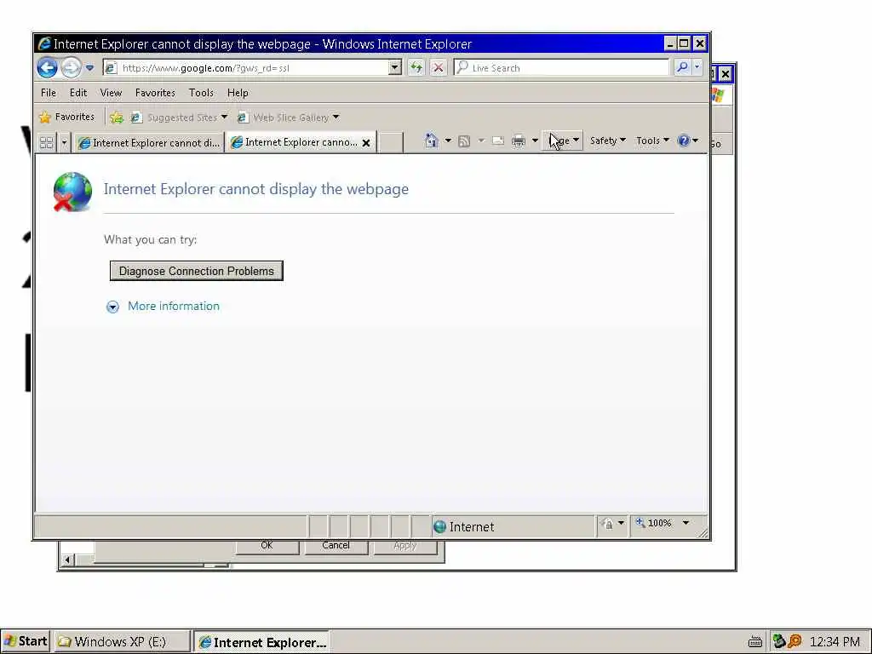The image size is (872, 654).
Task: Click the Internet security zone indicator
Action: pos(513,526)
